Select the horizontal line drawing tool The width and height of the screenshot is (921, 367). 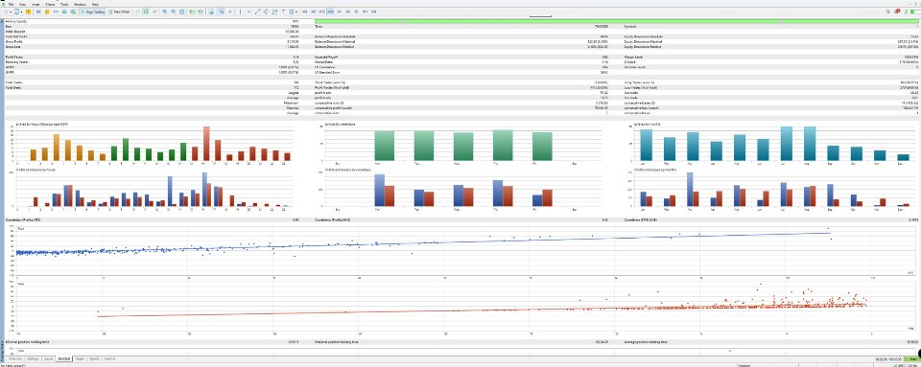click(249, 11)
